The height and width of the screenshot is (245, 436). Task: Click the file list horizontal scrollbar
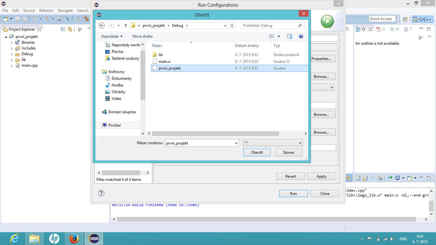[x=215, y=133]
